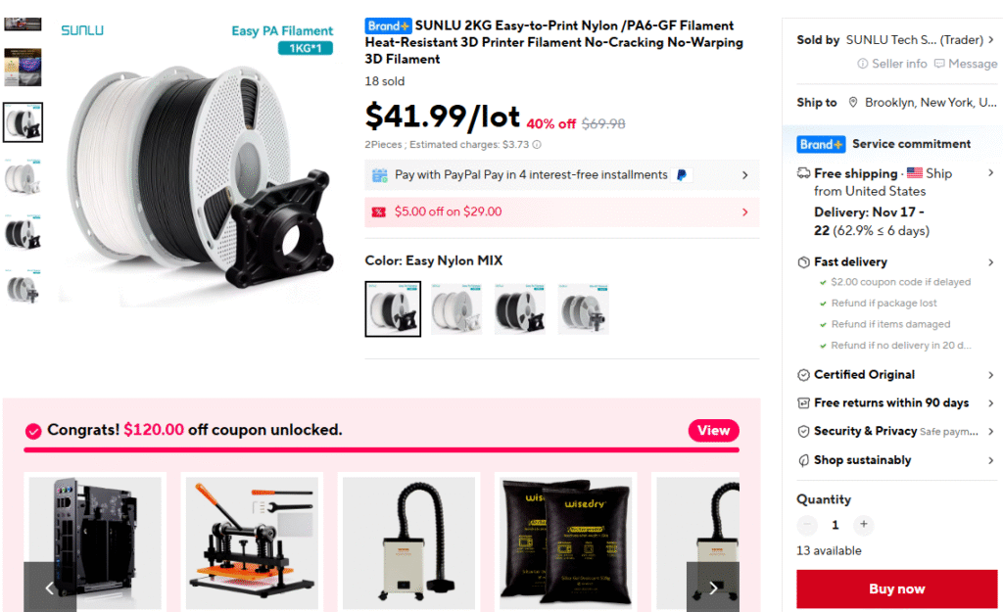Expand the $5.00 off coupon row
Screen dimensions: 1003x612
tap(561, 212)
